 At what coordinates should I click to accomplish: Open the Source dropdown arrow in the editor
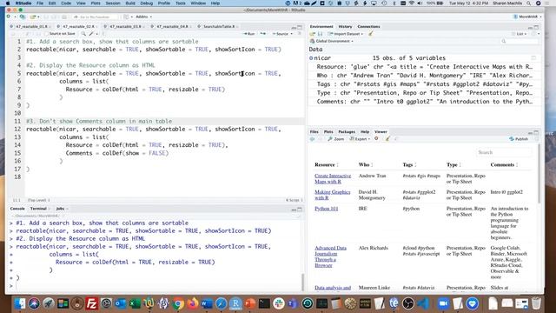[292, 34]
